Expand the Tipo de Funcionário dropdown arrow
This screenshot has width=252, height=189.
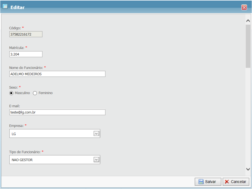point(96,159)
